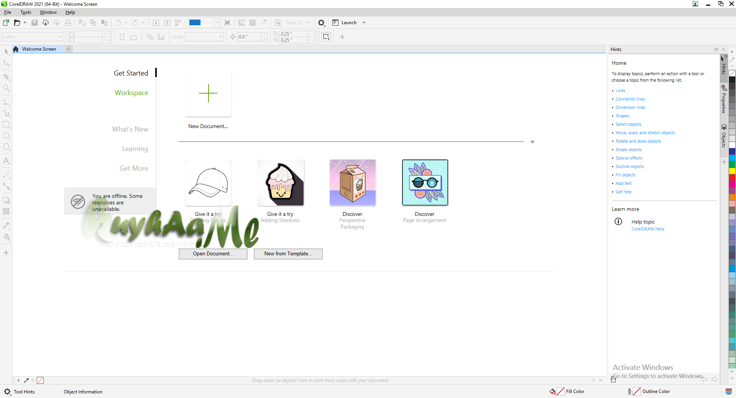This screenshot has height=398, width=736.
Task: Select the Ellipse tool in toolbox
Action: pyautogui.click(x=6, y=136)
